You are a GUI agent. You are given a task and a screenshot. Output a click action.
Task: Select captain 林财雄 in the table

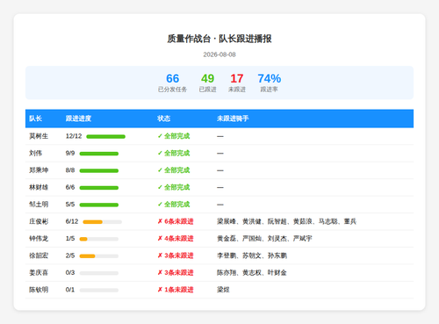pos(39,187)
